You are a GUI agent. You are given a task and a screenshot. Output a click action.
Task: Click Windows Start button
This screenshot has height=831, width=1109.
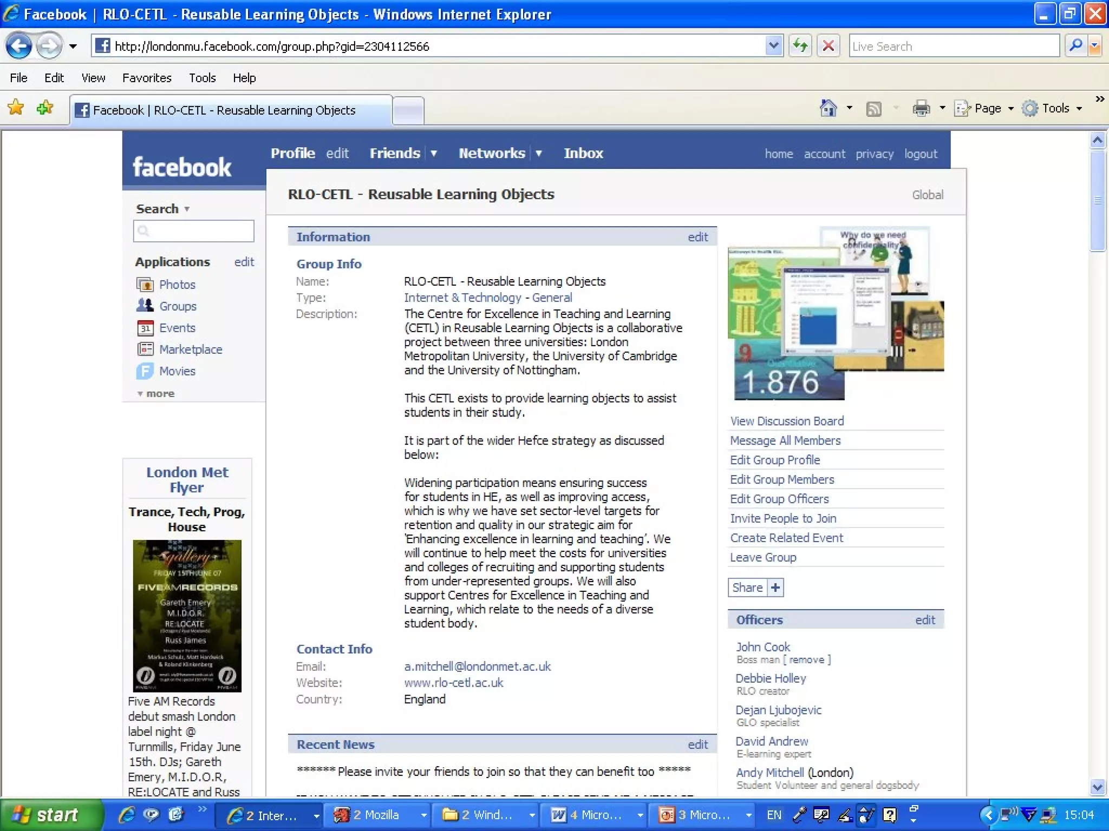(x=51, y=815)
